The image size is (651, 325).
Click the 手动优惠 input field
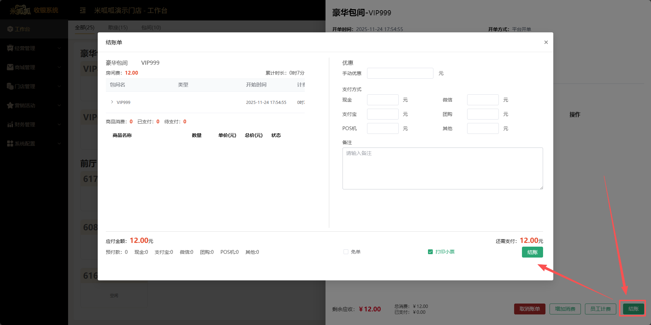click(x=400, y=73)
